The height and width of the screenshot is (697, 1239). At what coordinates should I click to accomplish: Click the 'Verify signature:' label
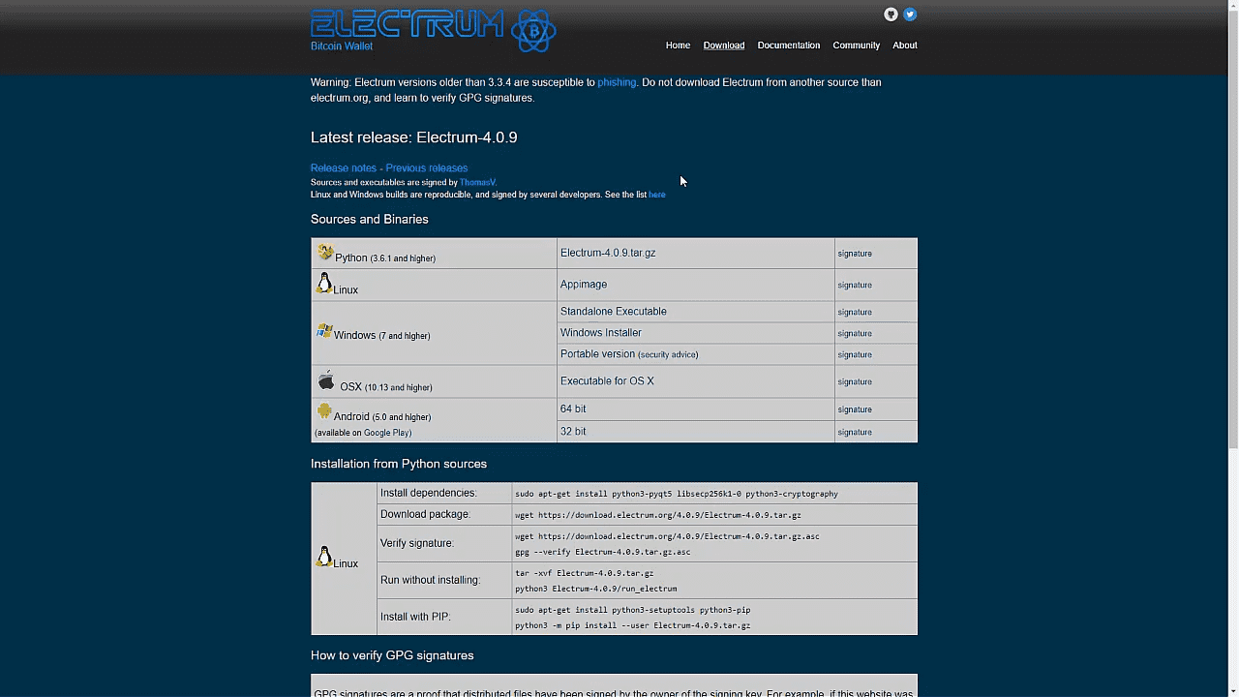[x=417, y=543]
